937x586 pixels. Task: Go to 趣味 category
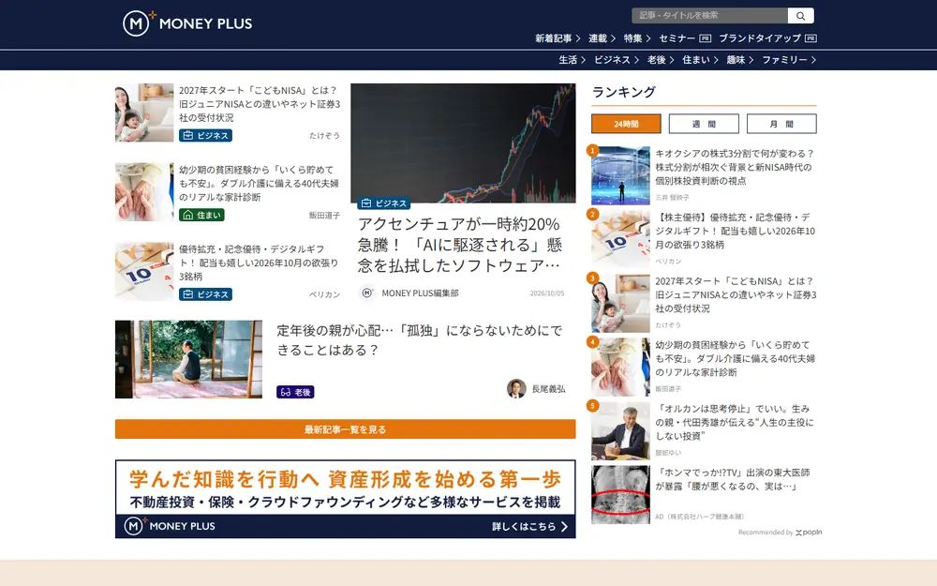pos(740,60)
